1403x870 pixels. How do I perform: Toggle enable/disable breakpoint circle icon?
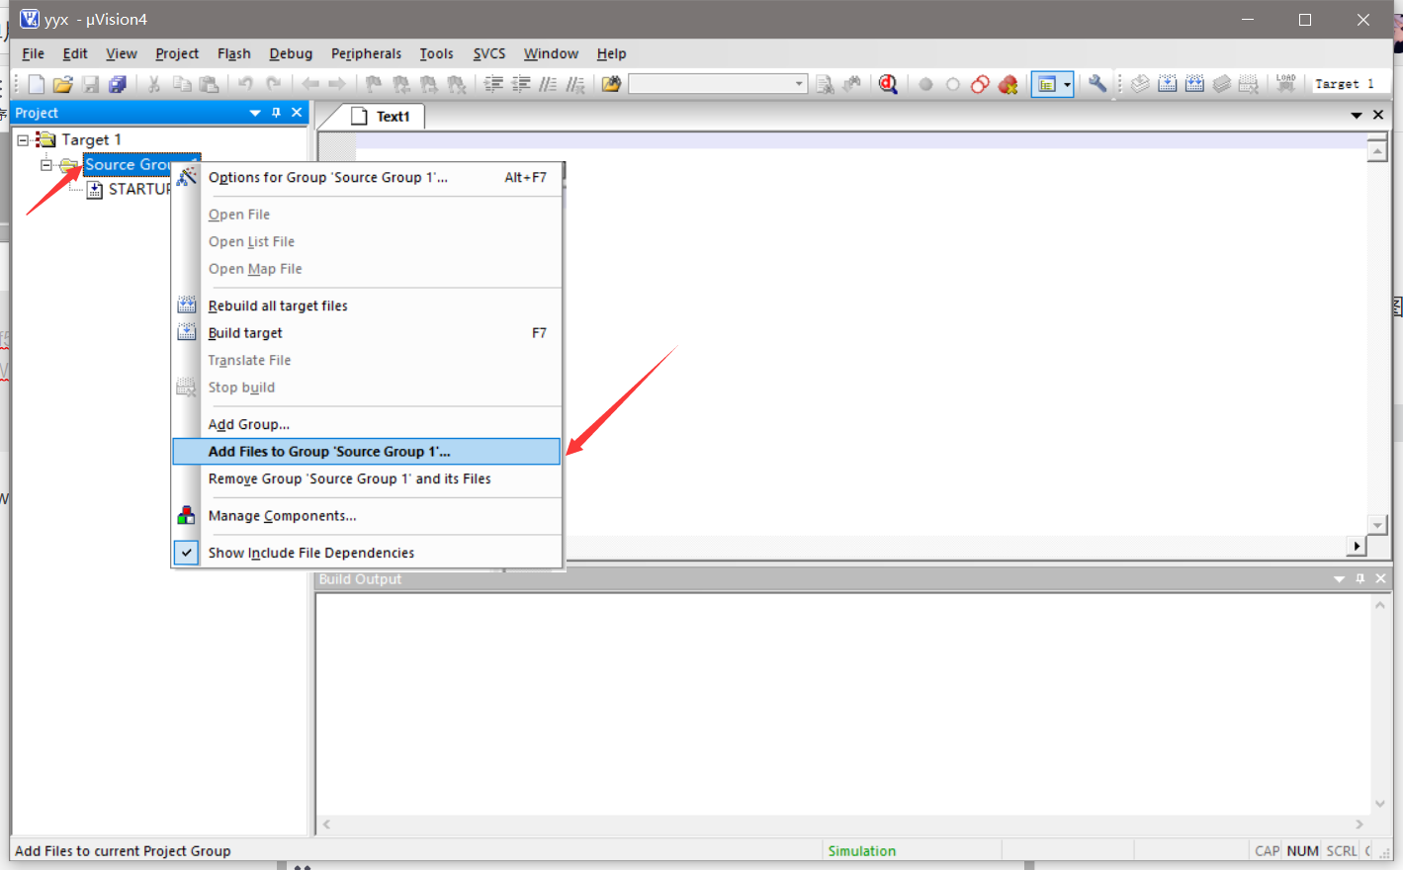[x=953, y=84]
